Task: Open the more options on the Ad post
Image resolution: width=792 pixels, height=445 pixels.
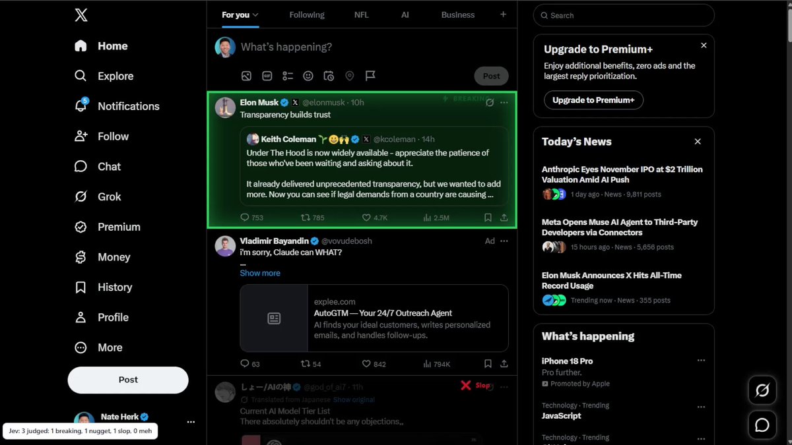Action: [x=504, y=241]
